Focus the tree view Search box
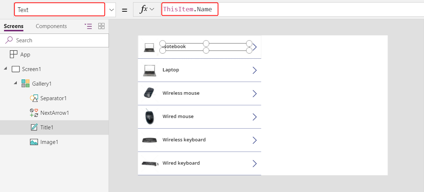Screen dimensions: 424x192 54,40
